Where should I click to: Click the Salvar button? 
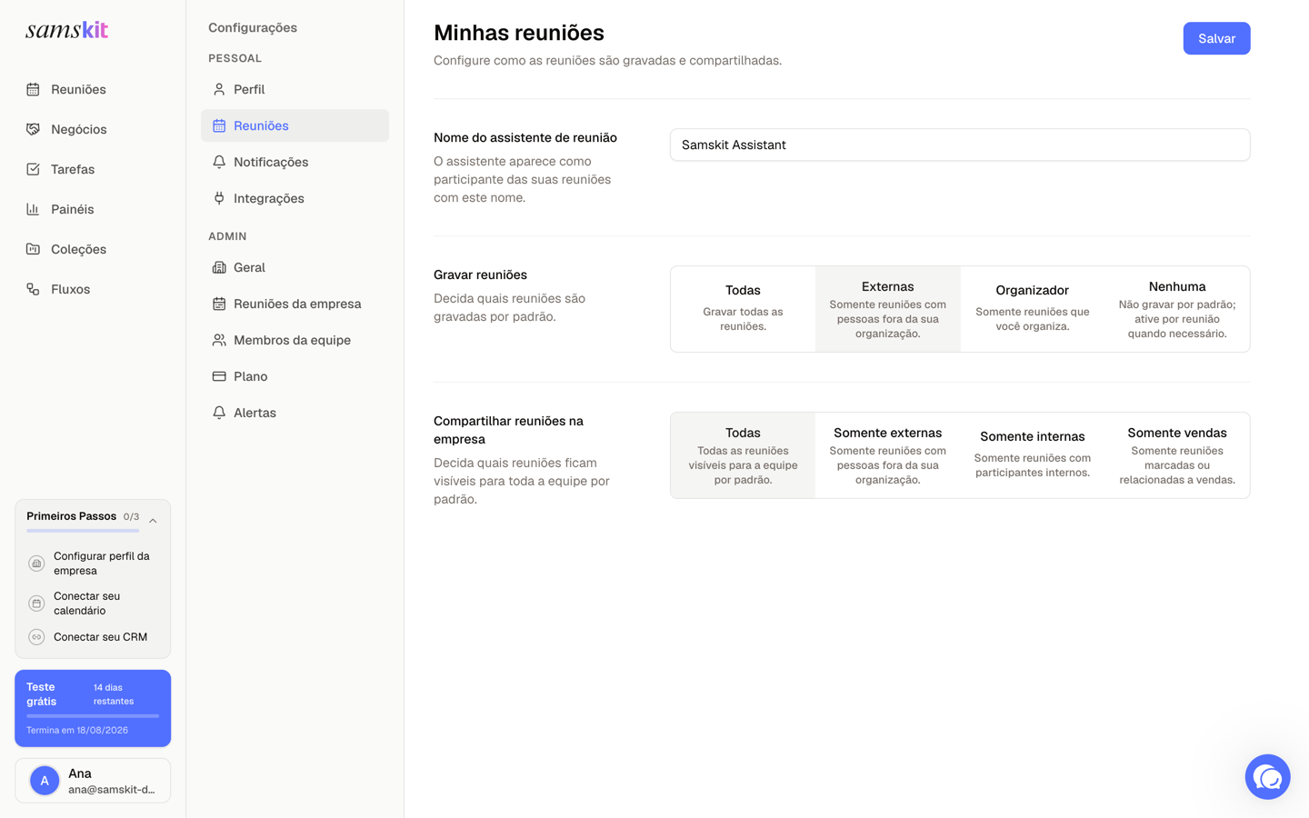(1216, 38)
